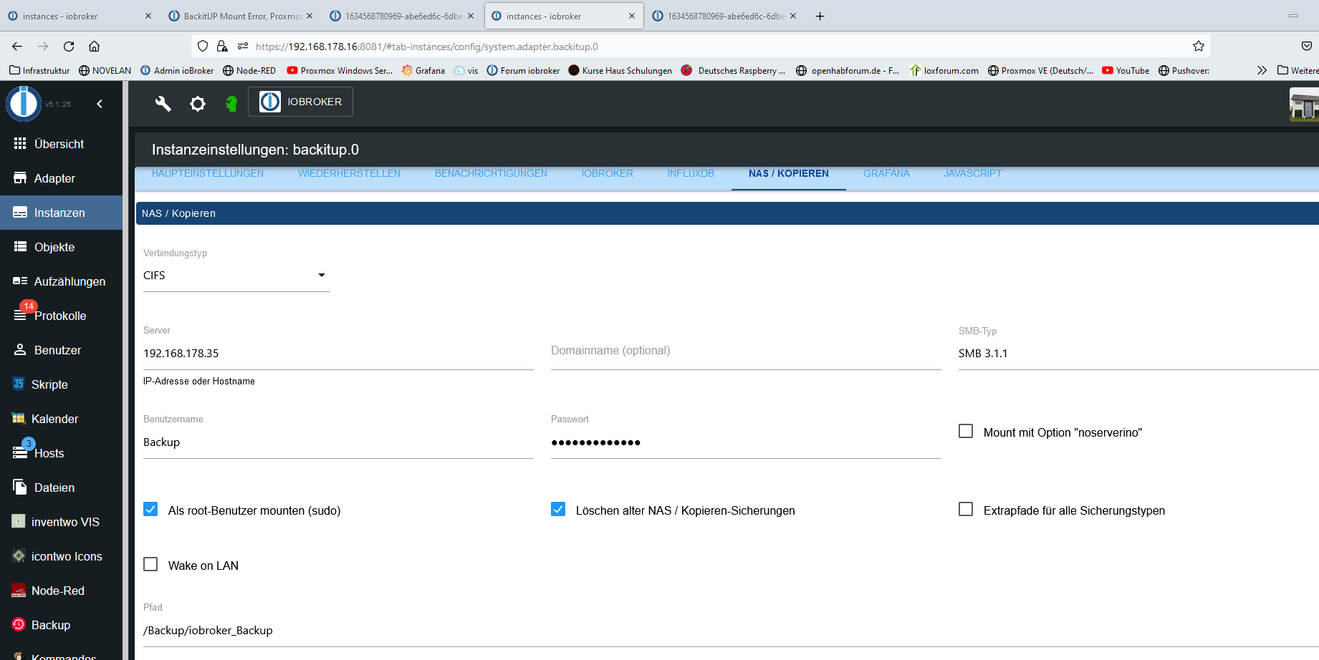Screen dimensions: 1319x660
Task: Open the gear system settings icon
Action: coord(198,104)
